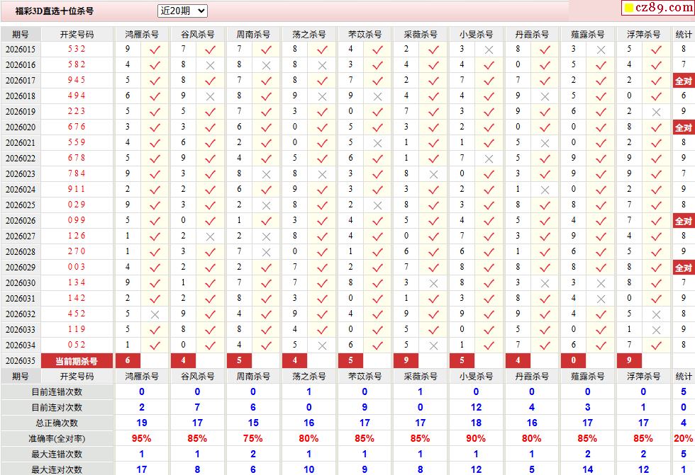This screenshot has height=475, width=695.
Task: Click 浮萍杀号 cross mark in row 2026019
Action: coord(657,113)
